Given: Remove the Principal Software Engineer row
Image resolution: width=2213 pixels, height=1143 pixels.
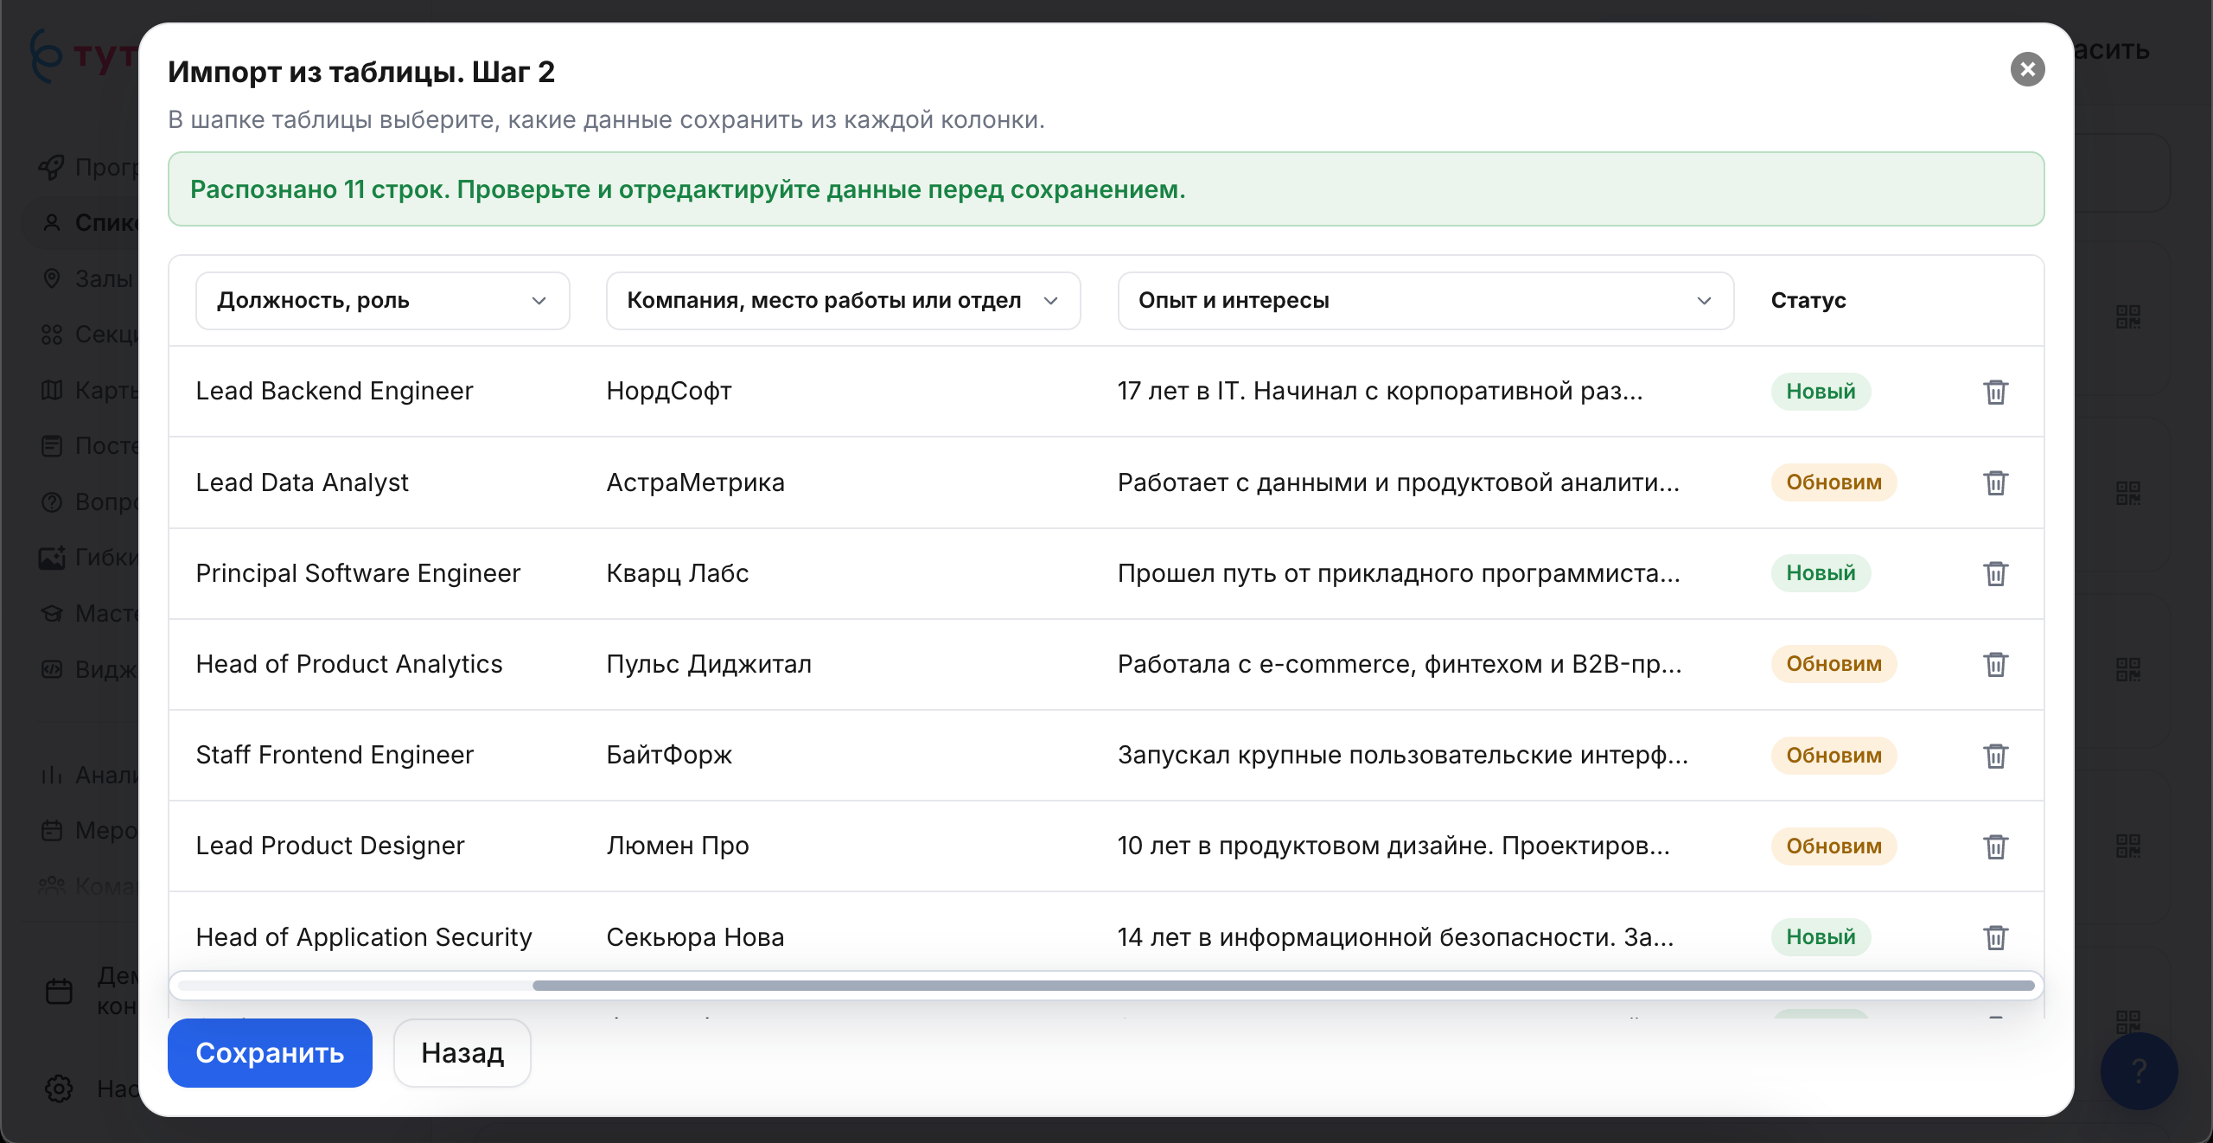Looking at the screenshot, I should click(1995, 573).
